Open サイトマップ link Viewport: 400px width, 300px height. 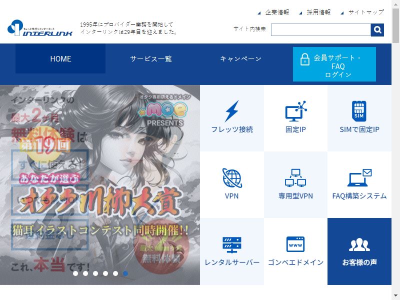366,12
